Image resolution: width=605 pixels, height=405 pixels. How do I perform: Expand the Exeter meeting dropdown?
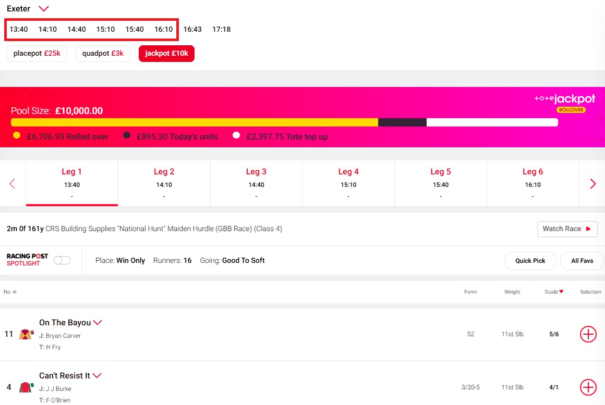click(x=44, y=9)
